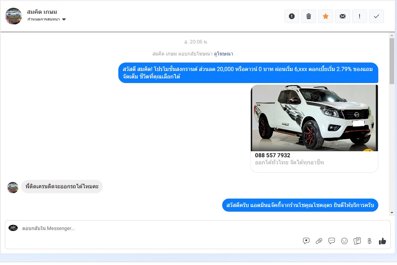Screen dimensions: 397x265
Task: Click the name สมคิด เกษม in header
Action: [42, 12]
